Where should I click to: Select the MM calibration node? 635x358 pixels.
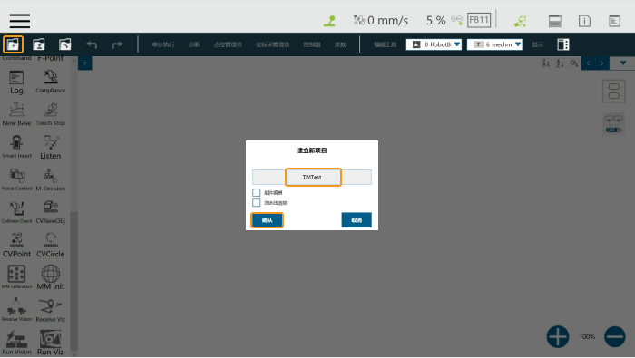(x=16, y=277)
